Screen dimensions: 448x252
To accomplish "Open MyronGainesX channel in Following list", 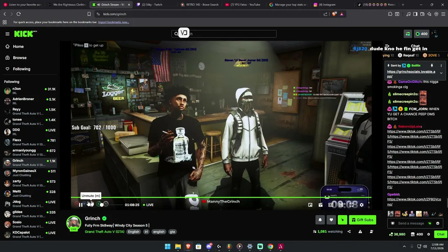I will [30, 173].
